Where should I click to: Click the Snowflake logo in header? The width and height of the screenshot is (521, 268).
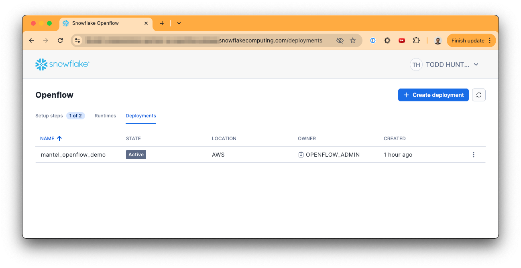point(62,64)
